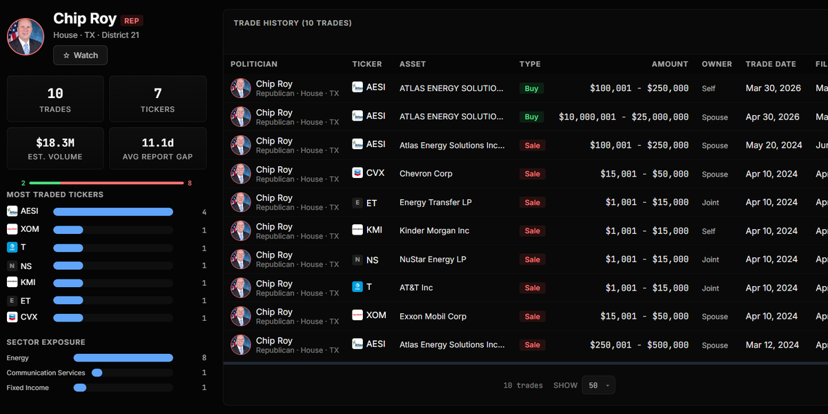The image size is (828, 414).
Task: Click Sale badge in Exxon Mobil row
Action: [x=532, y=317]
